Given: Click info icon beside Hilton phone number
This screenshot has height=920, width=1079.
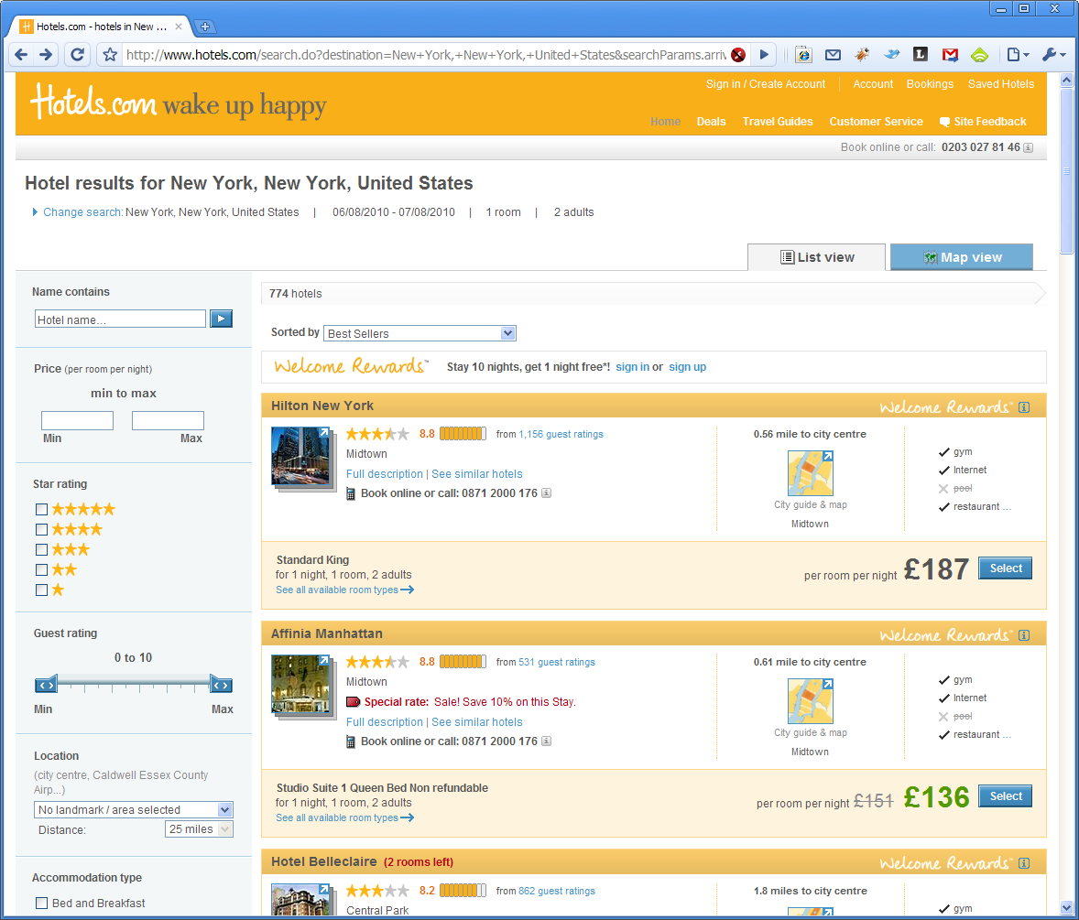Looking at the screenshot, I should (547, 493).
